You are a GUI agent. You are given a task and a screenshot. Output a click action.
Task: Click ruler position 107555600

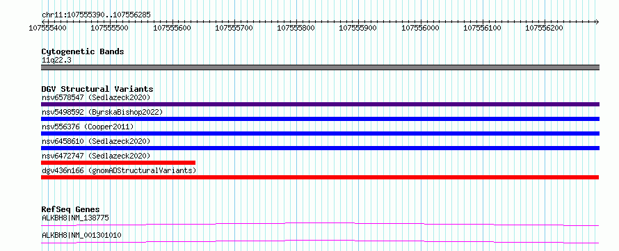coord(172,28)
